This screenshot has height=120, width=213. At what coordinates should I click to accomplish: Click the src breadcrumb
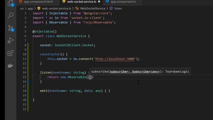22,8
